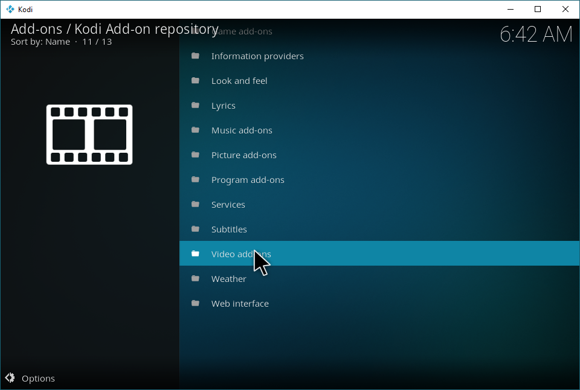This screenshot has width=580, height=390.
Task: Click the Weather folder icon
Action: coord(195,278)
